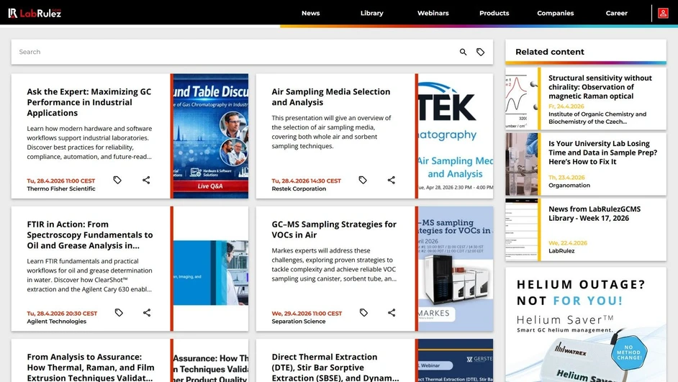Click the LabRulez logo

pos(35,13)
